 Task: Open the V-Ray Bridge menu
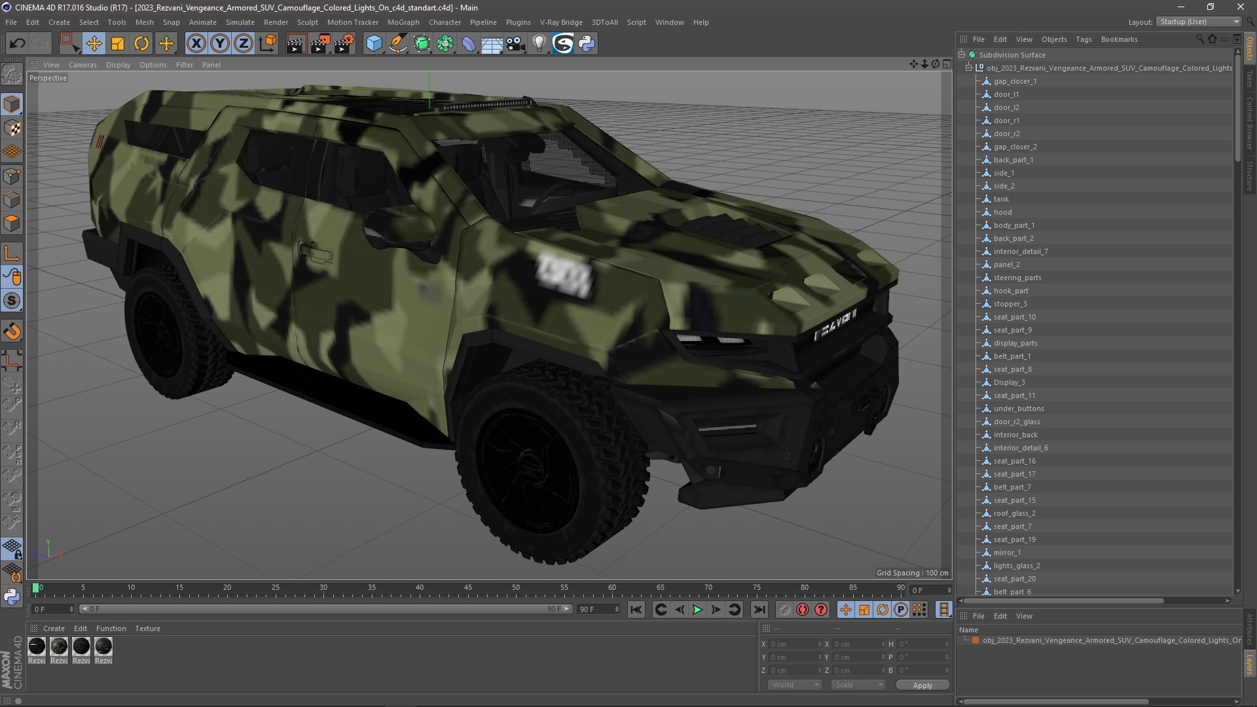[x=561, y=22]
